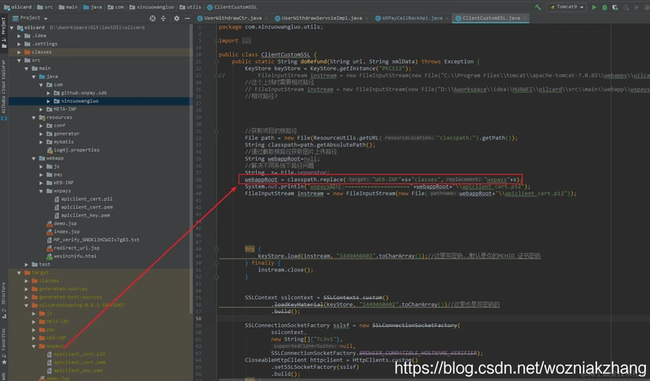Screen dimensions: 650x381
Task: Fold the doRefund method at its gutter marker
Action: point(216,62)
